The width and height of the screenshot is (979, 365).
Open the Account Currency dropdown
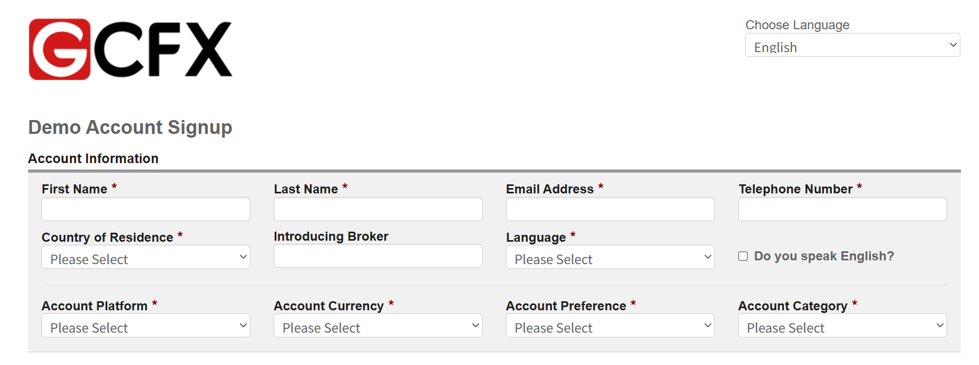coord(378,326)
